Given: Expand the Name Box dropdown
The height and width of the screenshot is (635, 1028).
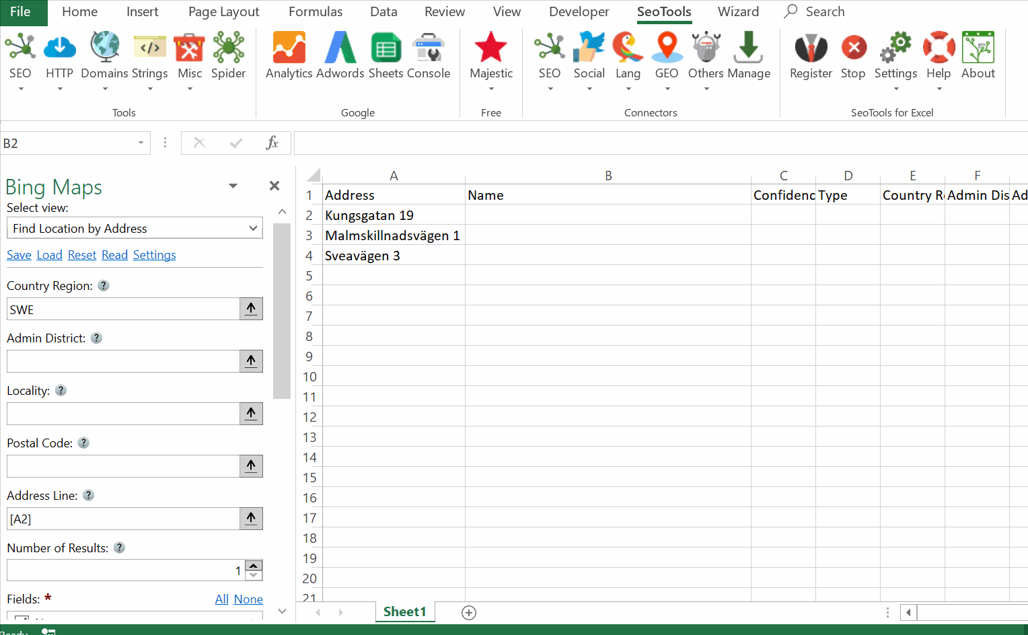Looking at the screenshot, I should click(x=141, y=143).
